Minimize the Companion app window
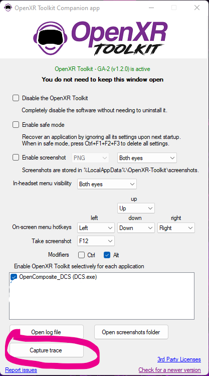The width and height of the screenshot is (209, 376). 151,8
